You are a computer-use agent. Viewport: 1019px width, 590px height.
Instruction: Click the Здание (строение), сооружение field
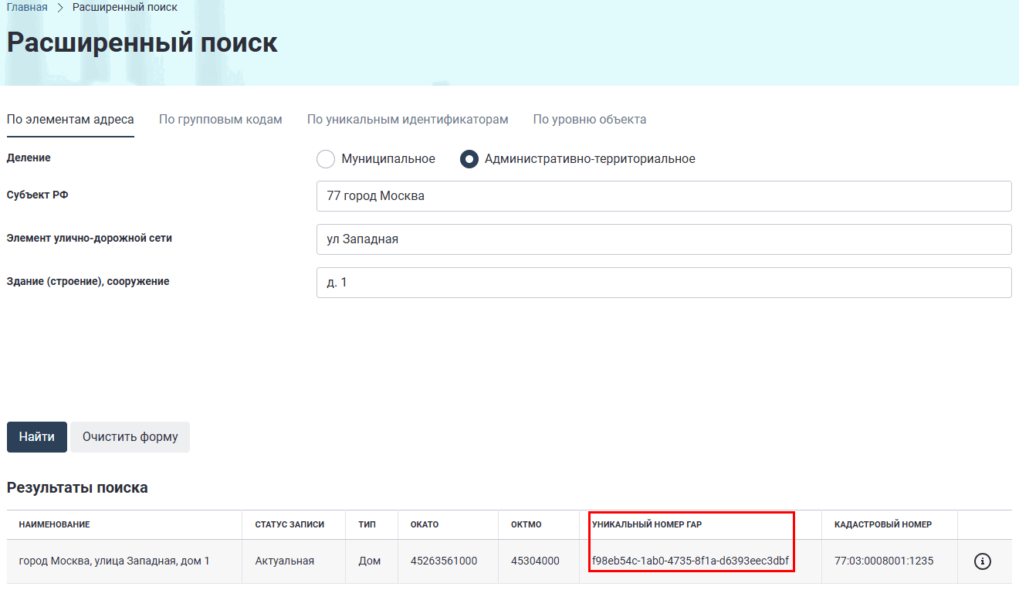(x=663, y=283)
